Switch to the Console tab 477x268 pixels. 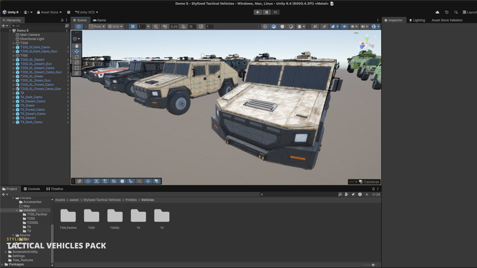31,189
